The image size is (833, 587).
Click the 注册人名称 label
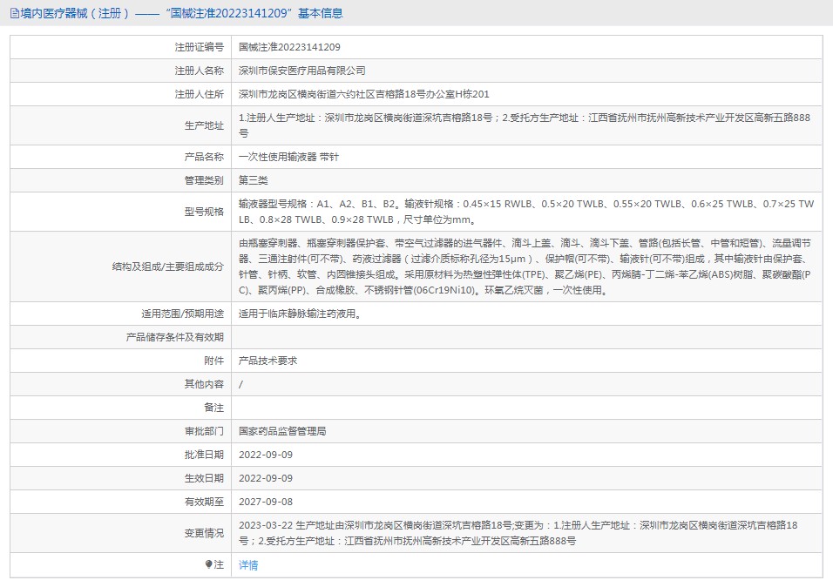coord(200,71)
